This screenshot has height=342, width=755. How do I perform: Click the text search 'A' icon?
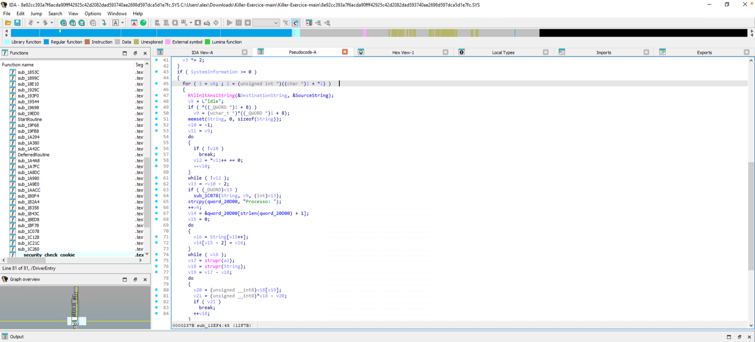click(116, 23)
